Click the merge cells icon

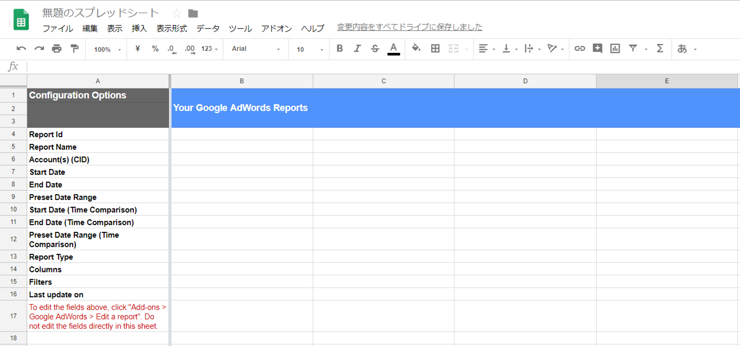[454, 49]
